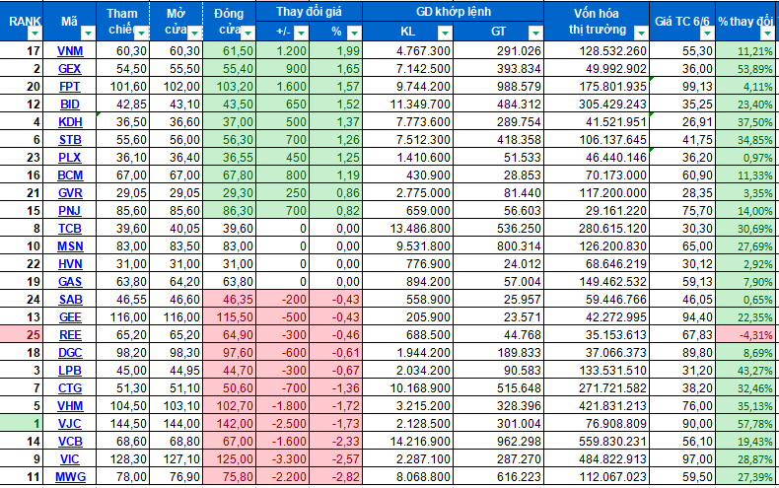Open the STB stock link
This screenshot has height=488, width=779.
click(x=70, y=140)
